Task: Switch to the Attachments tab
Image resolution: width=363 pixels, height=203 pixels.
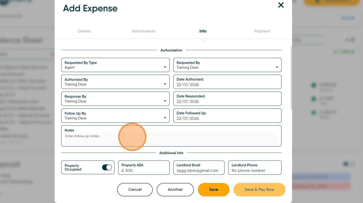Action: coord(144,31)
